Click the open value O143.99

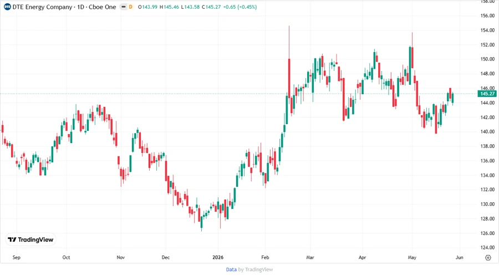[x=147, y=7]
